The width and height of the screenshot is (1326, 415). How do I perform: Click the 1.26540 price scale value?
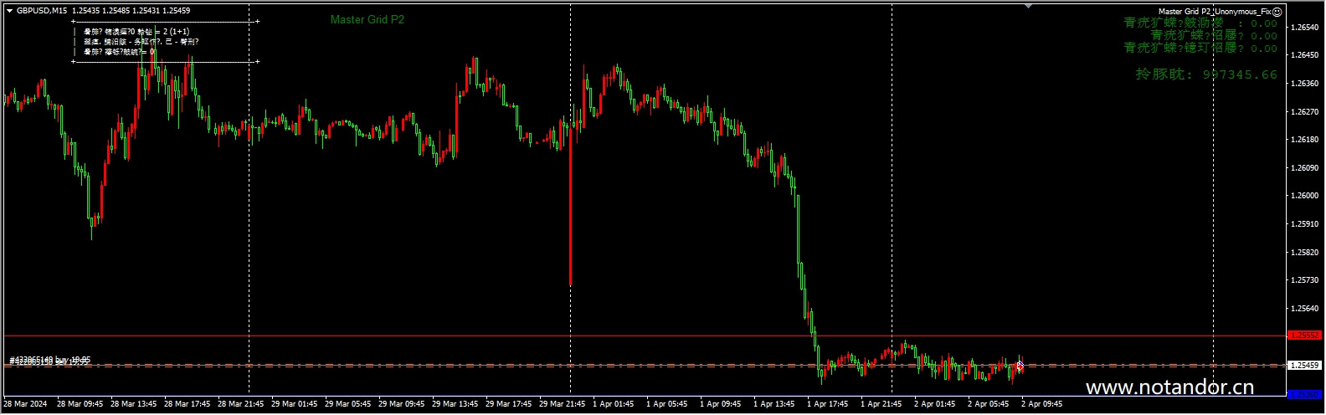pos(1305,28)
